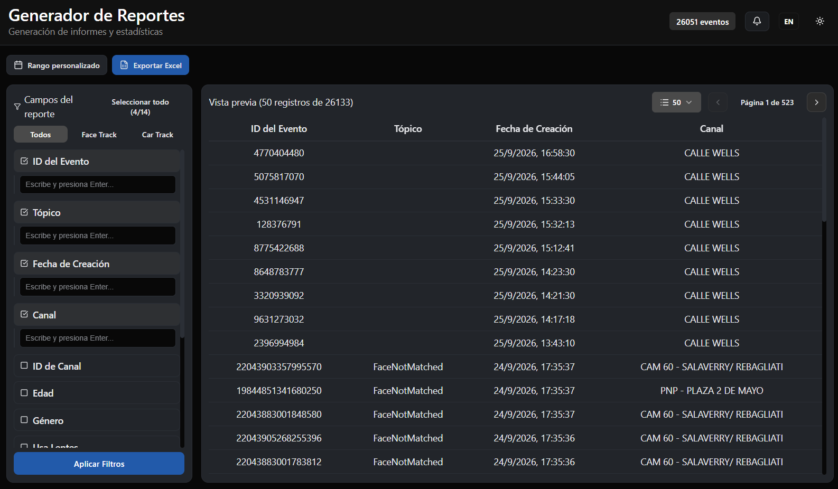
Task: Click the ID del Evento column header
Action: [x=279, y=128]
